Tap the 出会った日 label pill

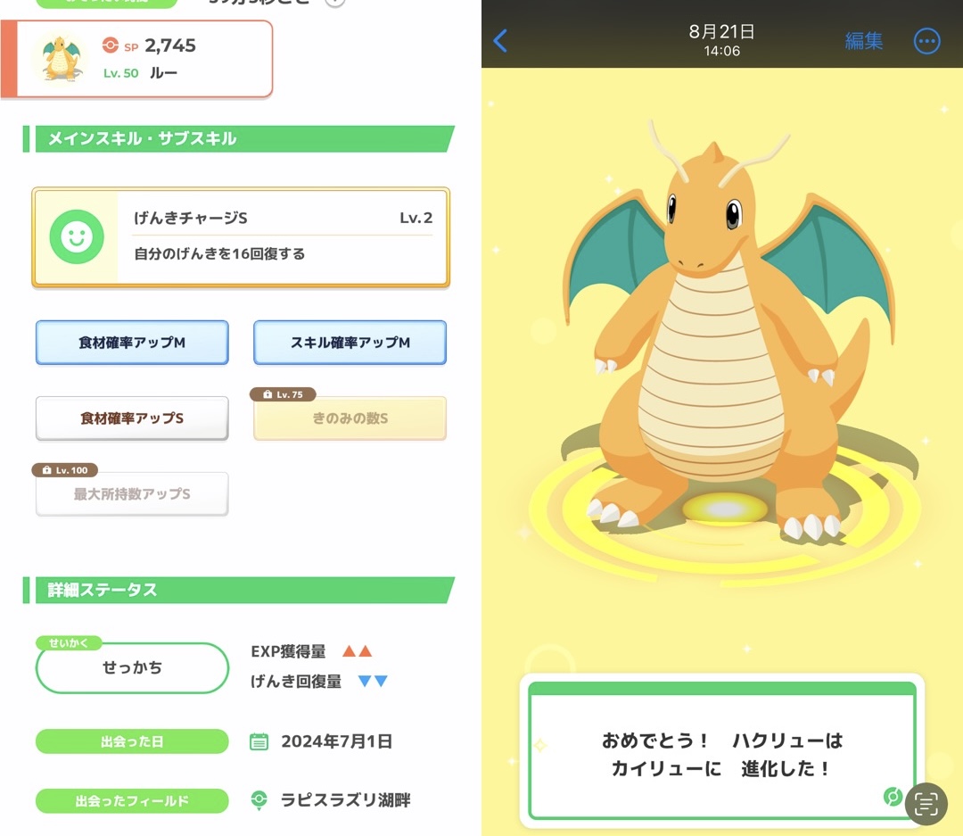point(132,742)
